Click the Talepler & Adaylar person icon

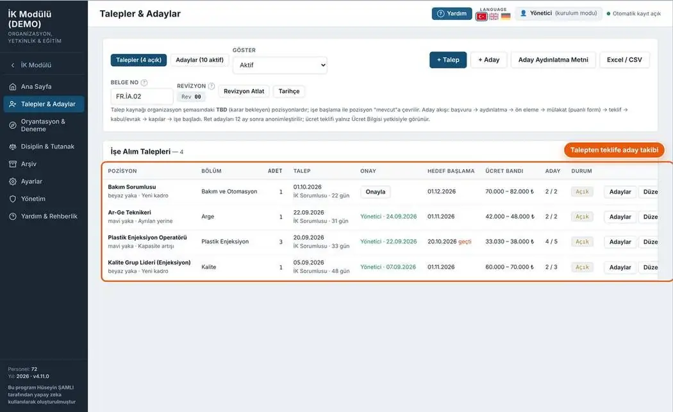(13, 104)
